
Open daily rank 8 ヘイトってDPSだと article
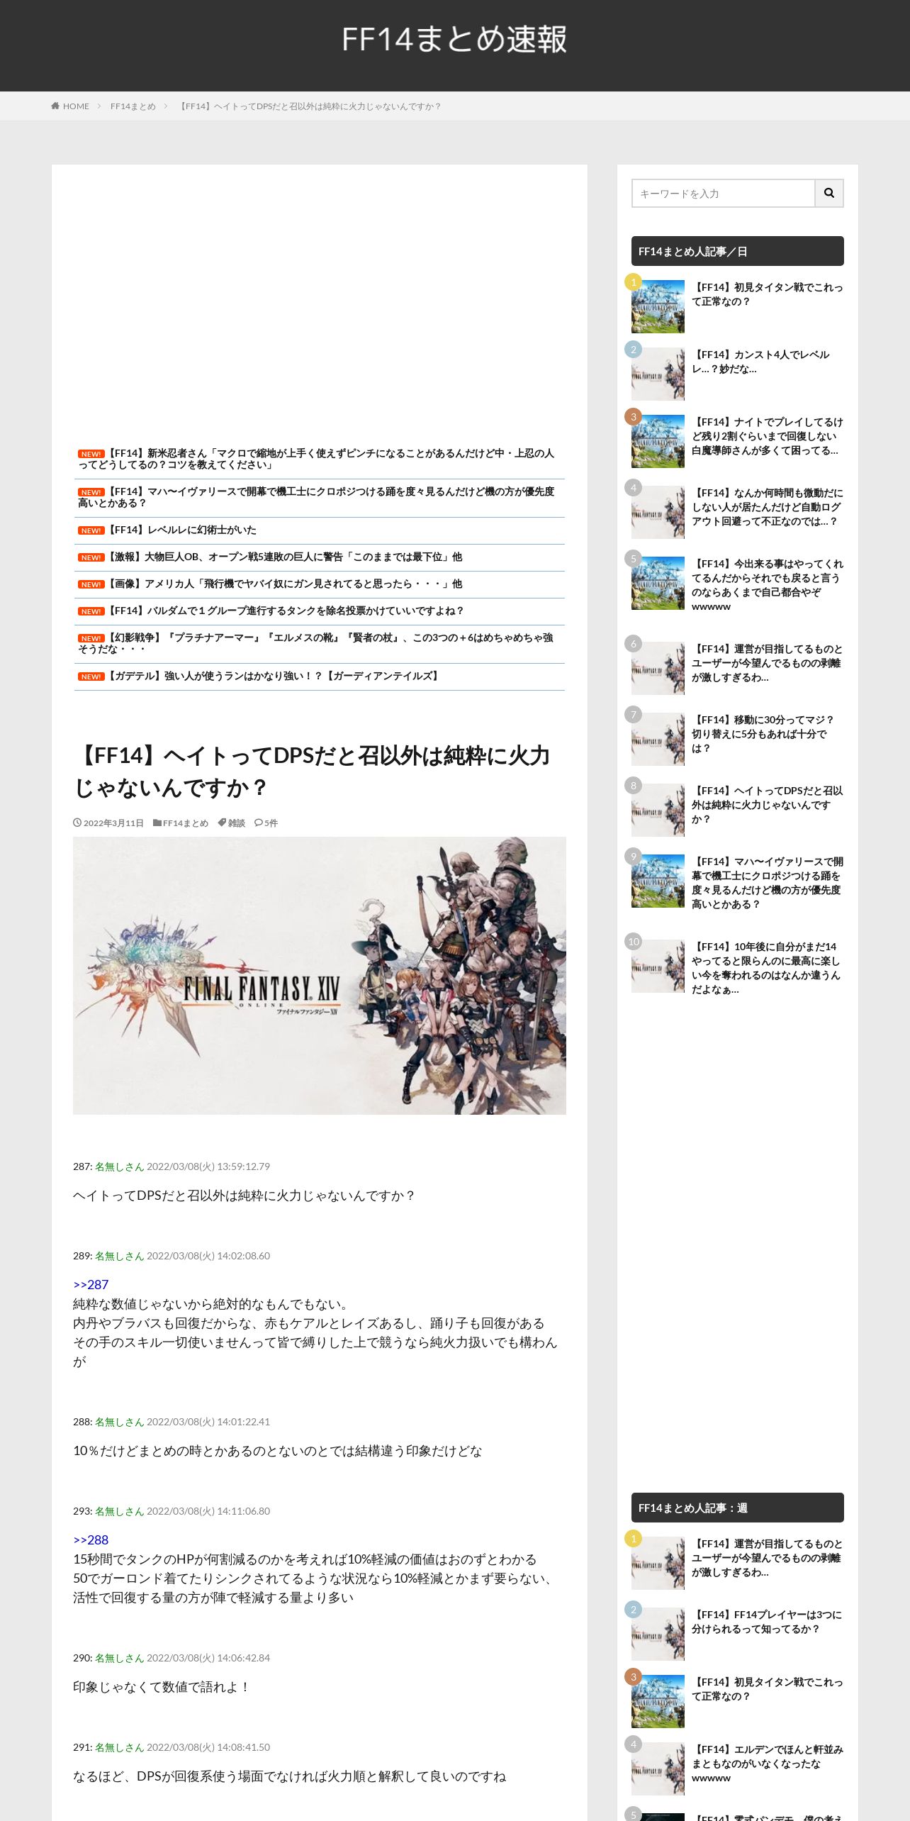click(768, 805)
